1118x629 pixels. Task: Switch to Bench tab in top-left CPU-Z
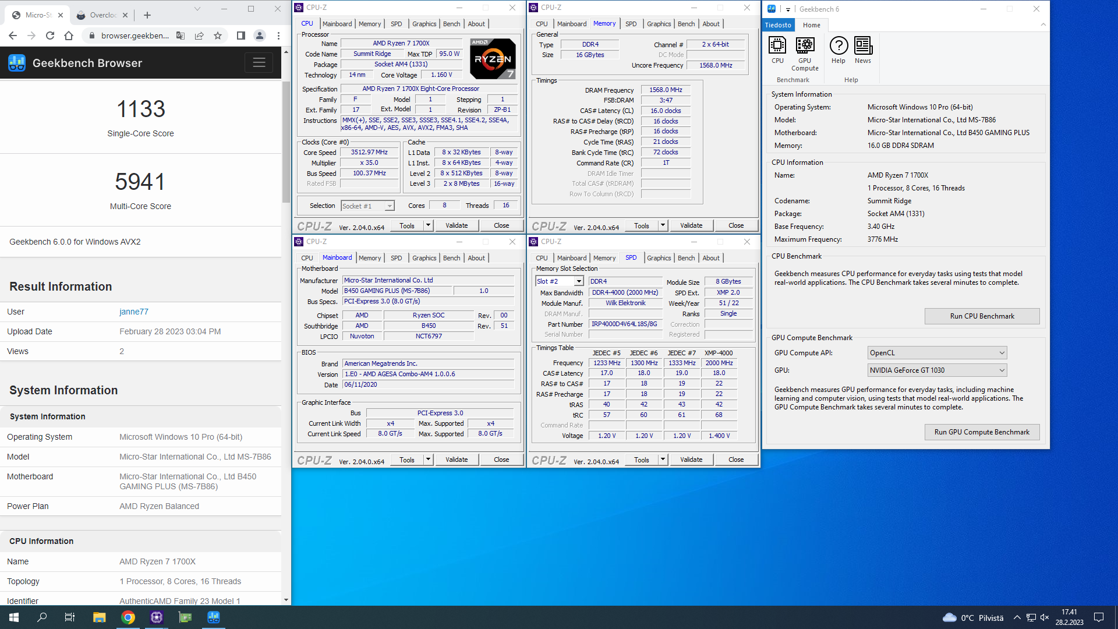click(451, 24)
